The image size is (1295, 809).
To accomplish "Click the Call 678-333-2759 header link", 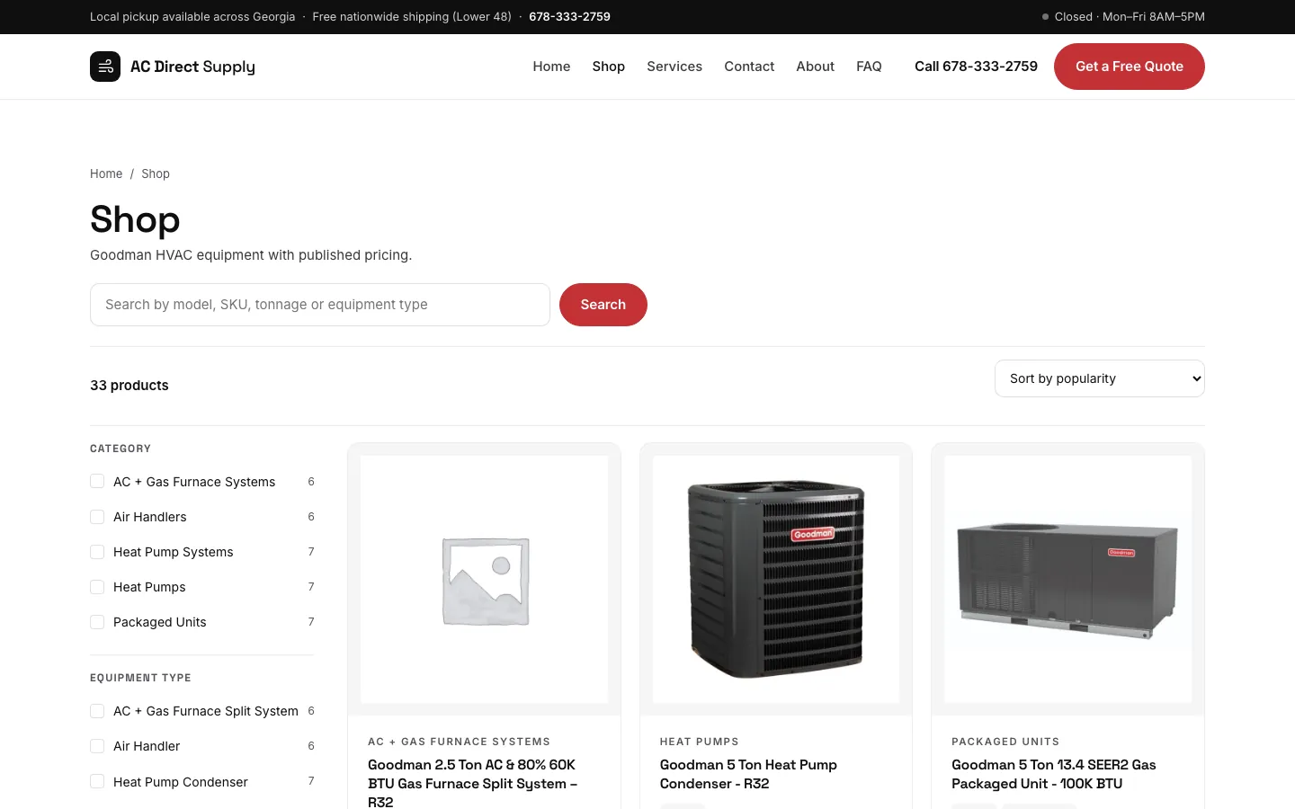I will point(976,67).
